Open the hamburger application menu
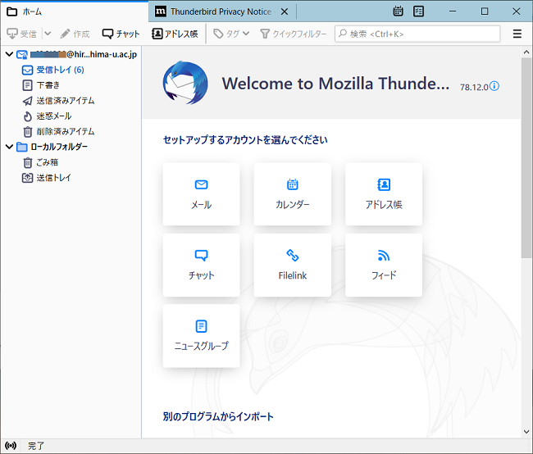 click(x=517, y=34)
